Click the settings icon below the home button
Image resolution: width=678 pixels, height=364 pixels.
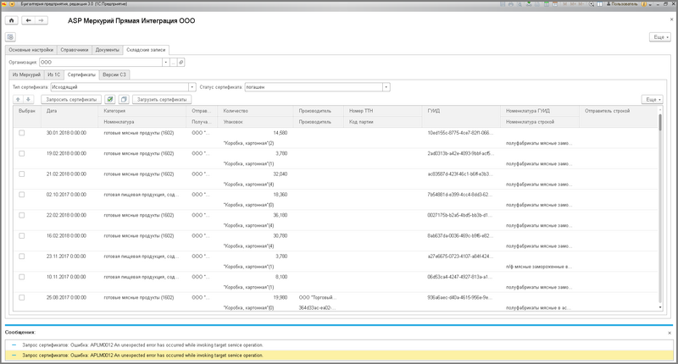tap(10, 37)
